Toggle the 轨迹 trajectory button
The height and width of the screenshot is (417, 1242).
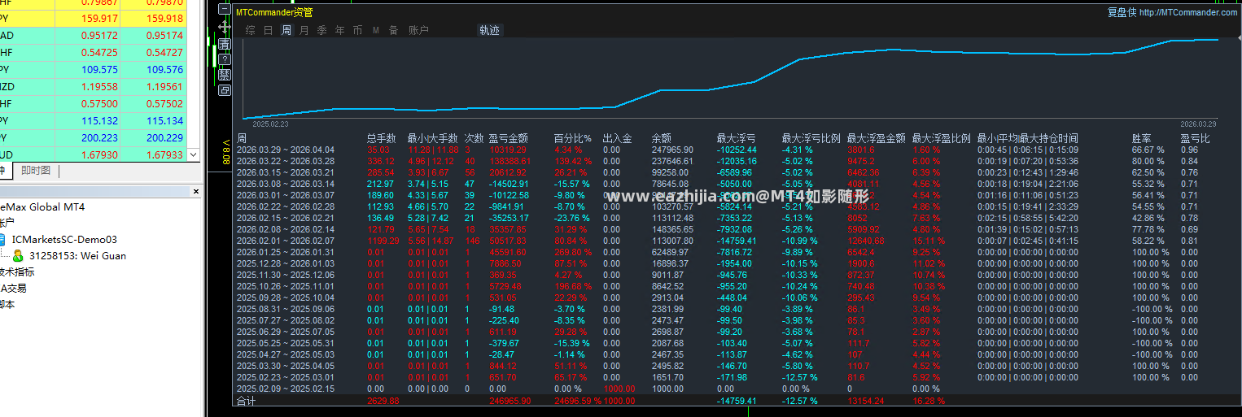[490, 30]
